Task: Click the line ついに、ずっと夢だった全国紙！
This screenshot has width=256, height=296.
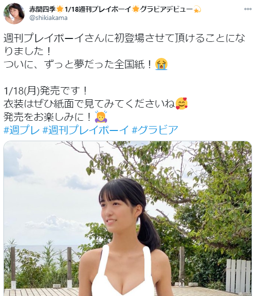Action: [x=78, y=64]
